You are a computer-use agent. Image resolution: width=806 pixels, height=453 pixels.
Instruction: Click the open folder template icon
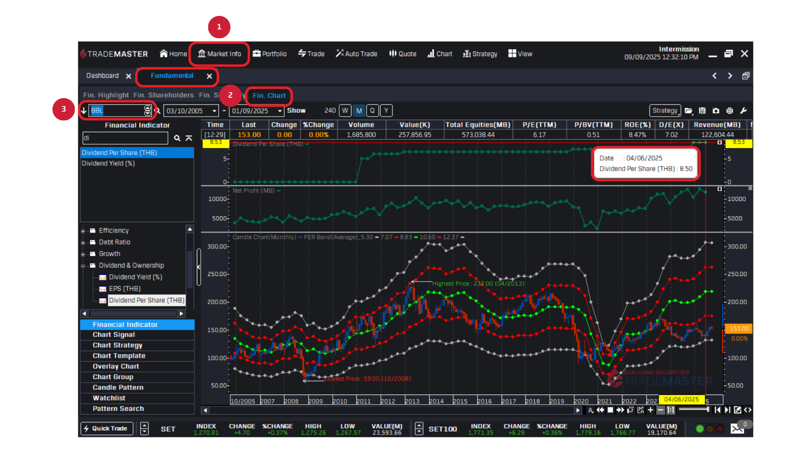688,111
